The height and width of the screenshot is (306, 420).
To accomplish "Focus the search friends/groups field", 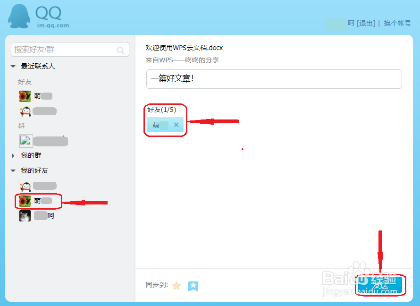I will [70, 50].
